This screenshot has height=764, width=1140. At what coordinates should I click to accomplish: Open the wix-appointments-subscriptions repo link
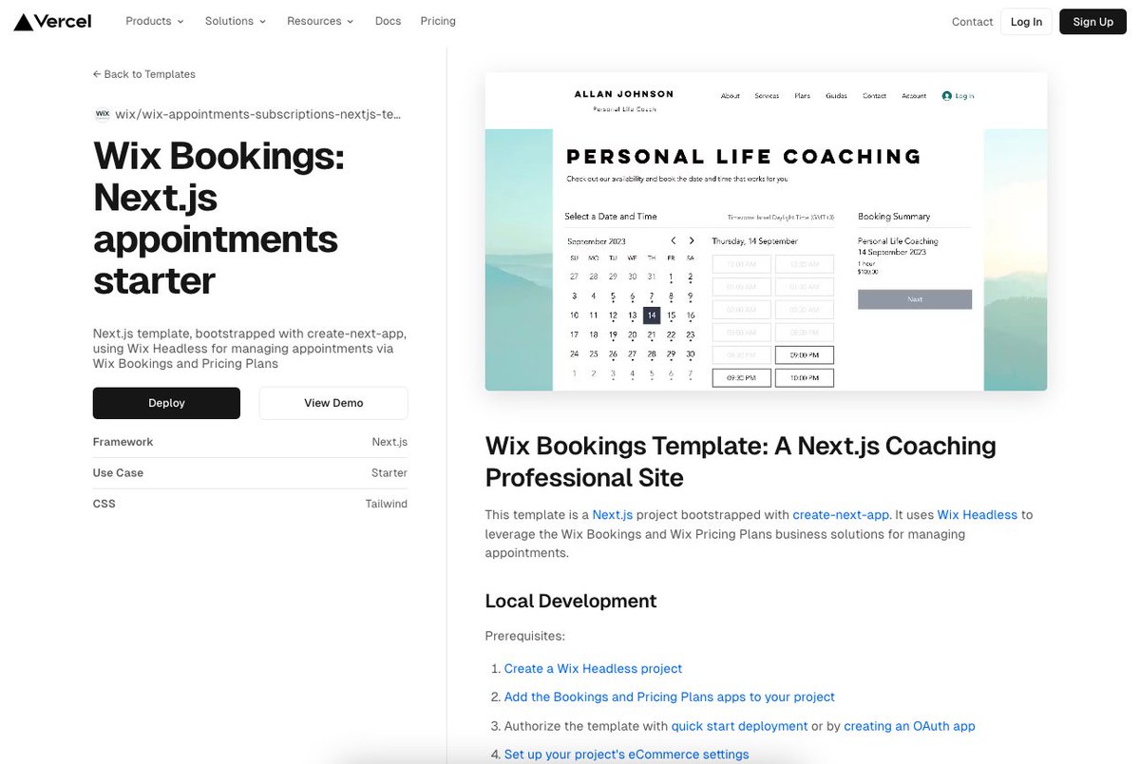[x=258, y=114]
